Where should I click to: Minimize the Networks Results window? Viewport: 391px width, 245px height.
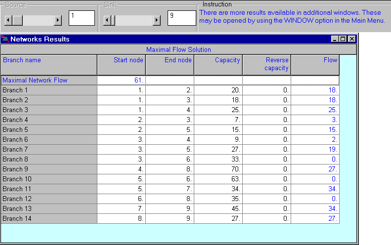[x=335, y=39]
